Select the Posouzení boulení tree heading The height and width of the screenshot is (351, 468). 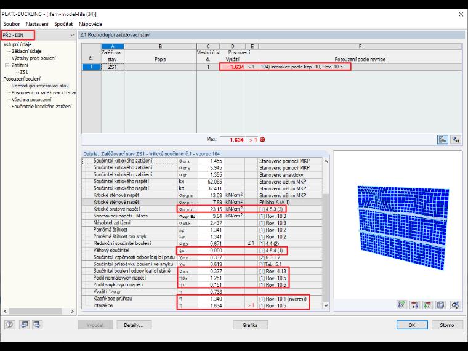click(x=22, y=79)
